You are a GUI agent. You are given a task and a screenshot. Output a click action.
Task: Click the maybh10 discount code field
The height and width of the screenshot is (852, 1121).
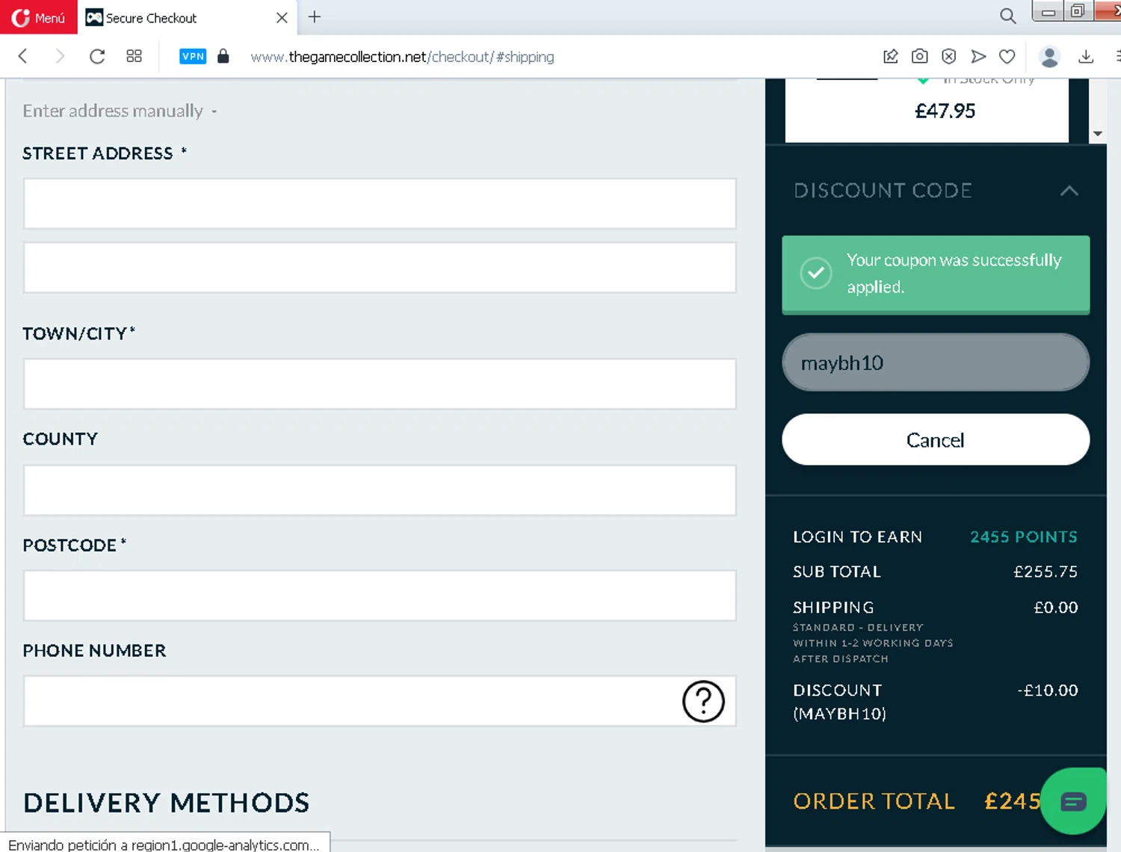(x=935, y=362)
